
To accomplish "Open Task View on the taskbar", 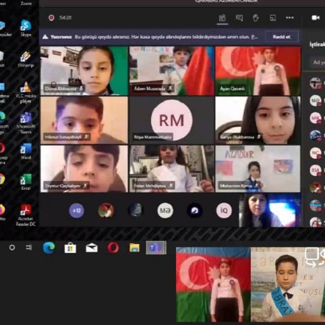I will pyautogui.click(x=29, y=248).
